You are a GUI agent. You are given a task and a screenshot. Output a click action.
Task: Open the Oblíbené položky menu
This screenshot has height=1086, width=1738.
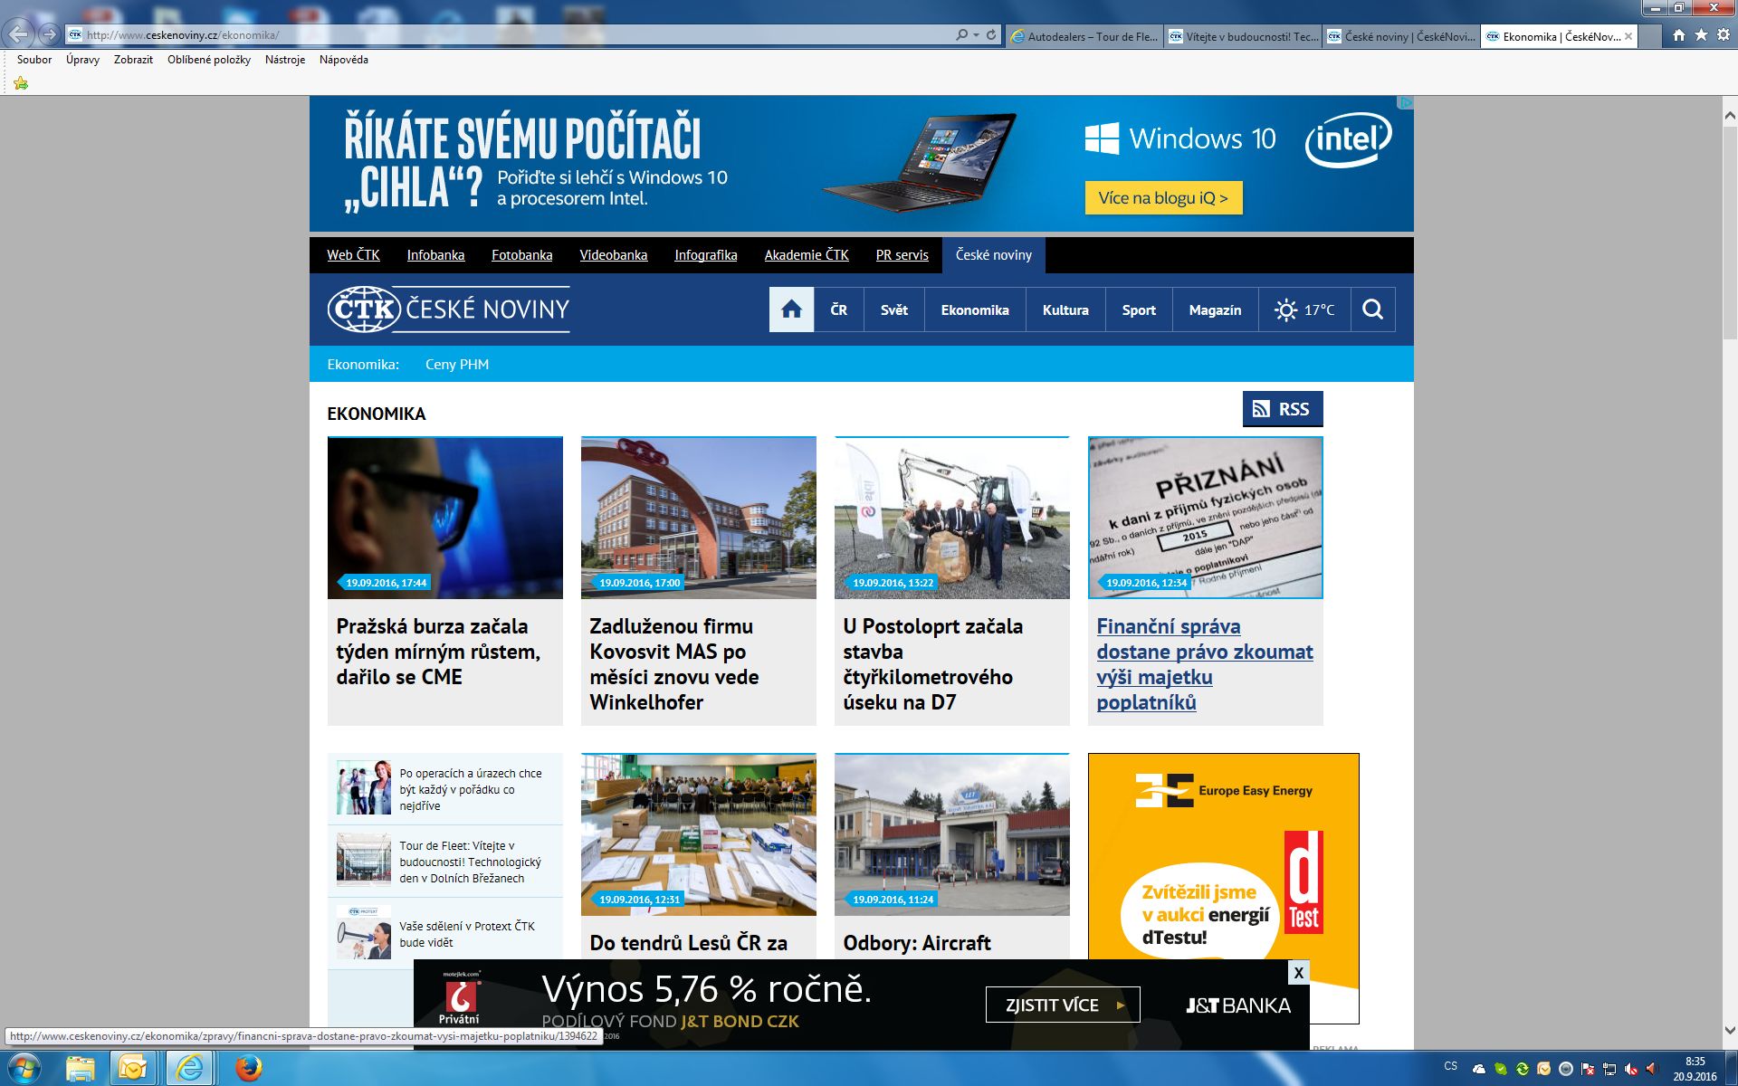click(209, 60)
